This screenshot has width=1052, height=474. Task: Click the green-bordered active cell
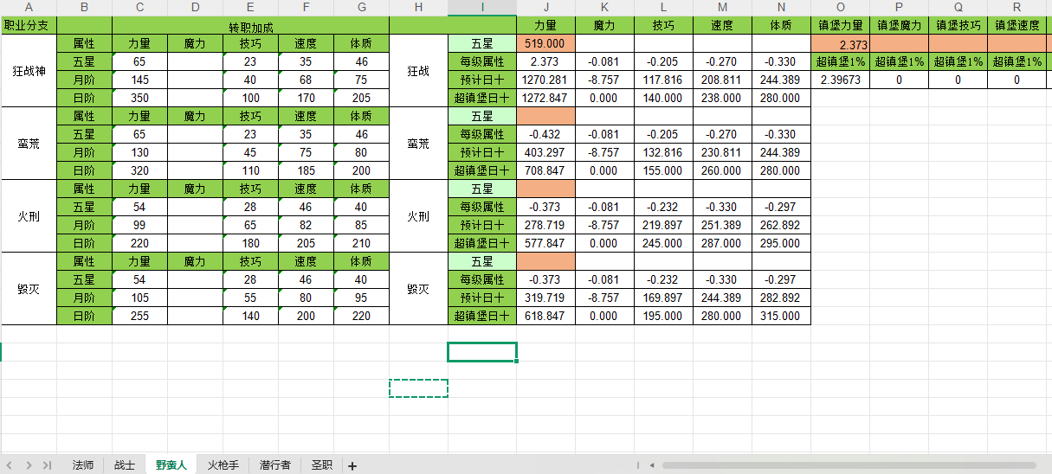point(482,352)
